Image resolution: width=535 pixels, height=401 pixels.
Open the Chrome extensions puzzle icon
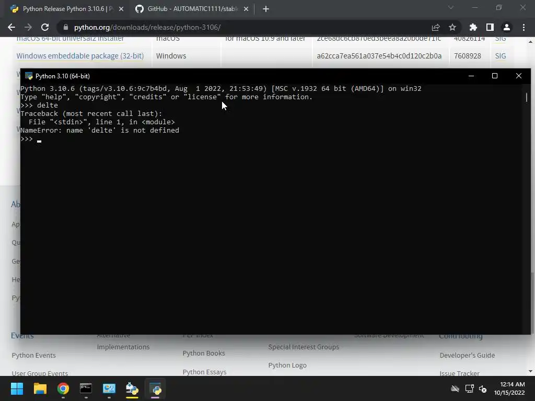pyautogui.click(x=473, y=27)
